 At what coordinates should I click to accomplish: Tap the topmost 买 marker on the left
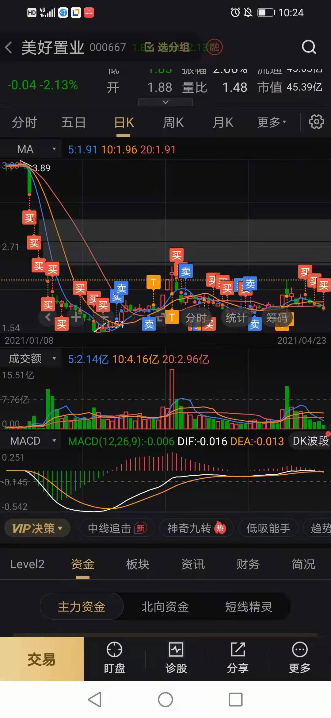click(29, 218)
